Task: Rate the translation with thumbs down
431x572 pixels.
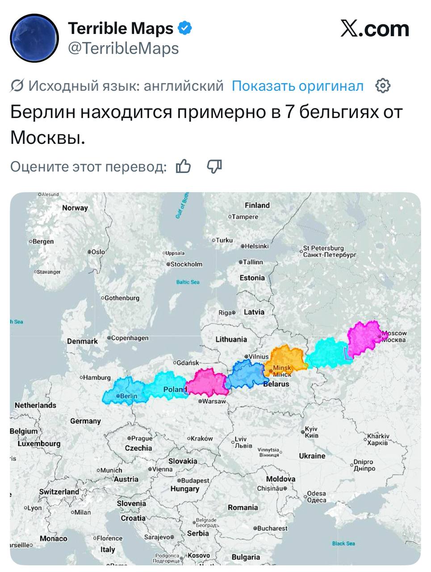Action: click(214, 167)
